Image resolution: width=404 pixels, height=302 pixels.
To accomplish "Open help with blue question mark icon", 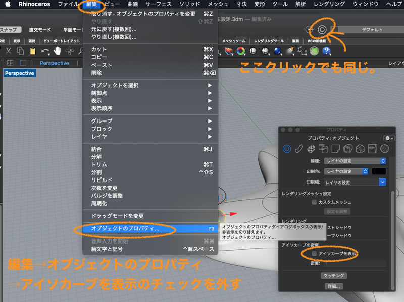I will click(326, 51).
